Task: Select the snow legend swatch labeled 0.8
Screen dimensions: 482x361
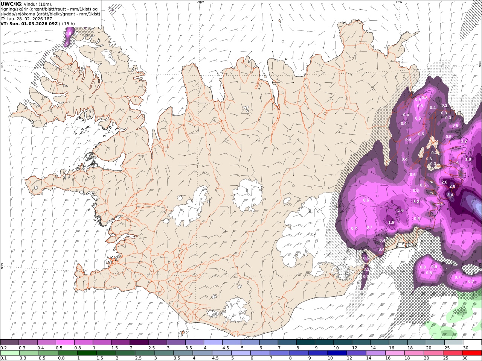Action: tap(83, 343)
